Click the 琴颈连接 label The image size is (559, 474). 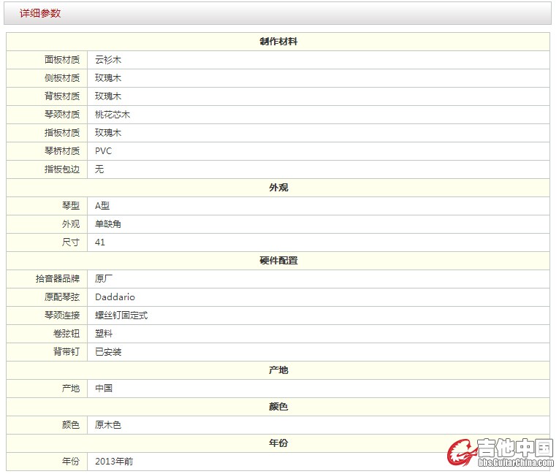click(x=62, y=316)
